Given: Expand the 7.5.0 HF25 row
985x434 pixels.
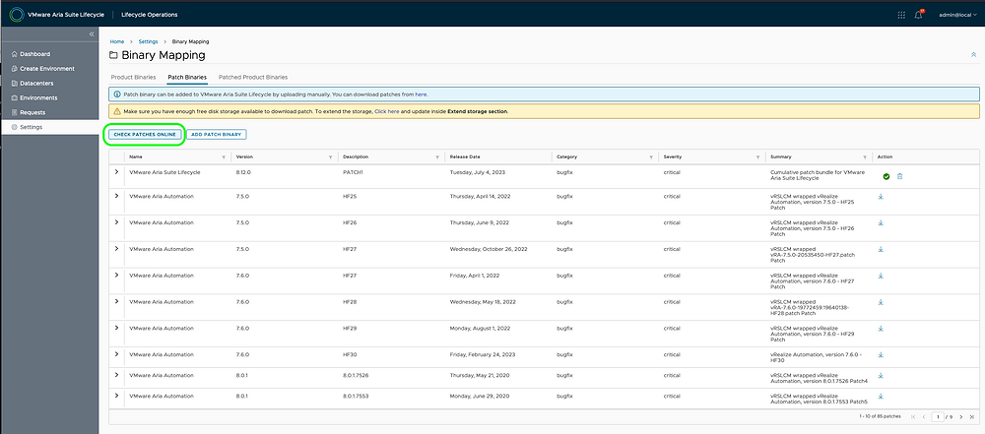Looking at the screenshot, I should point(116,196).
